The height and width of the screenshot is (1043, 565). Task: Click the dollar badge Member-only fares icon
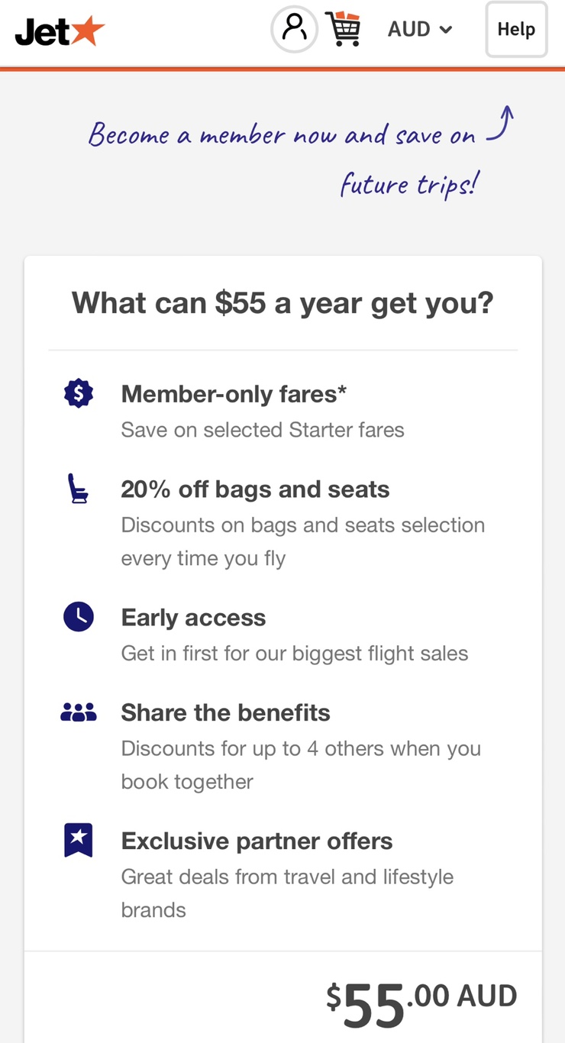pyautogui.click(x=79, y=394)
